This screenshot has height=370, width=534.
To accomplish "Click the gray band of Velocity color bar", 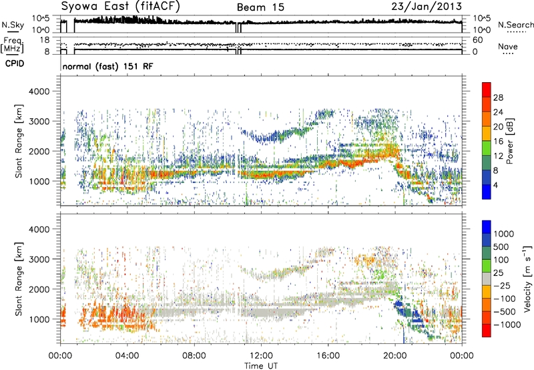I will 487,279.
